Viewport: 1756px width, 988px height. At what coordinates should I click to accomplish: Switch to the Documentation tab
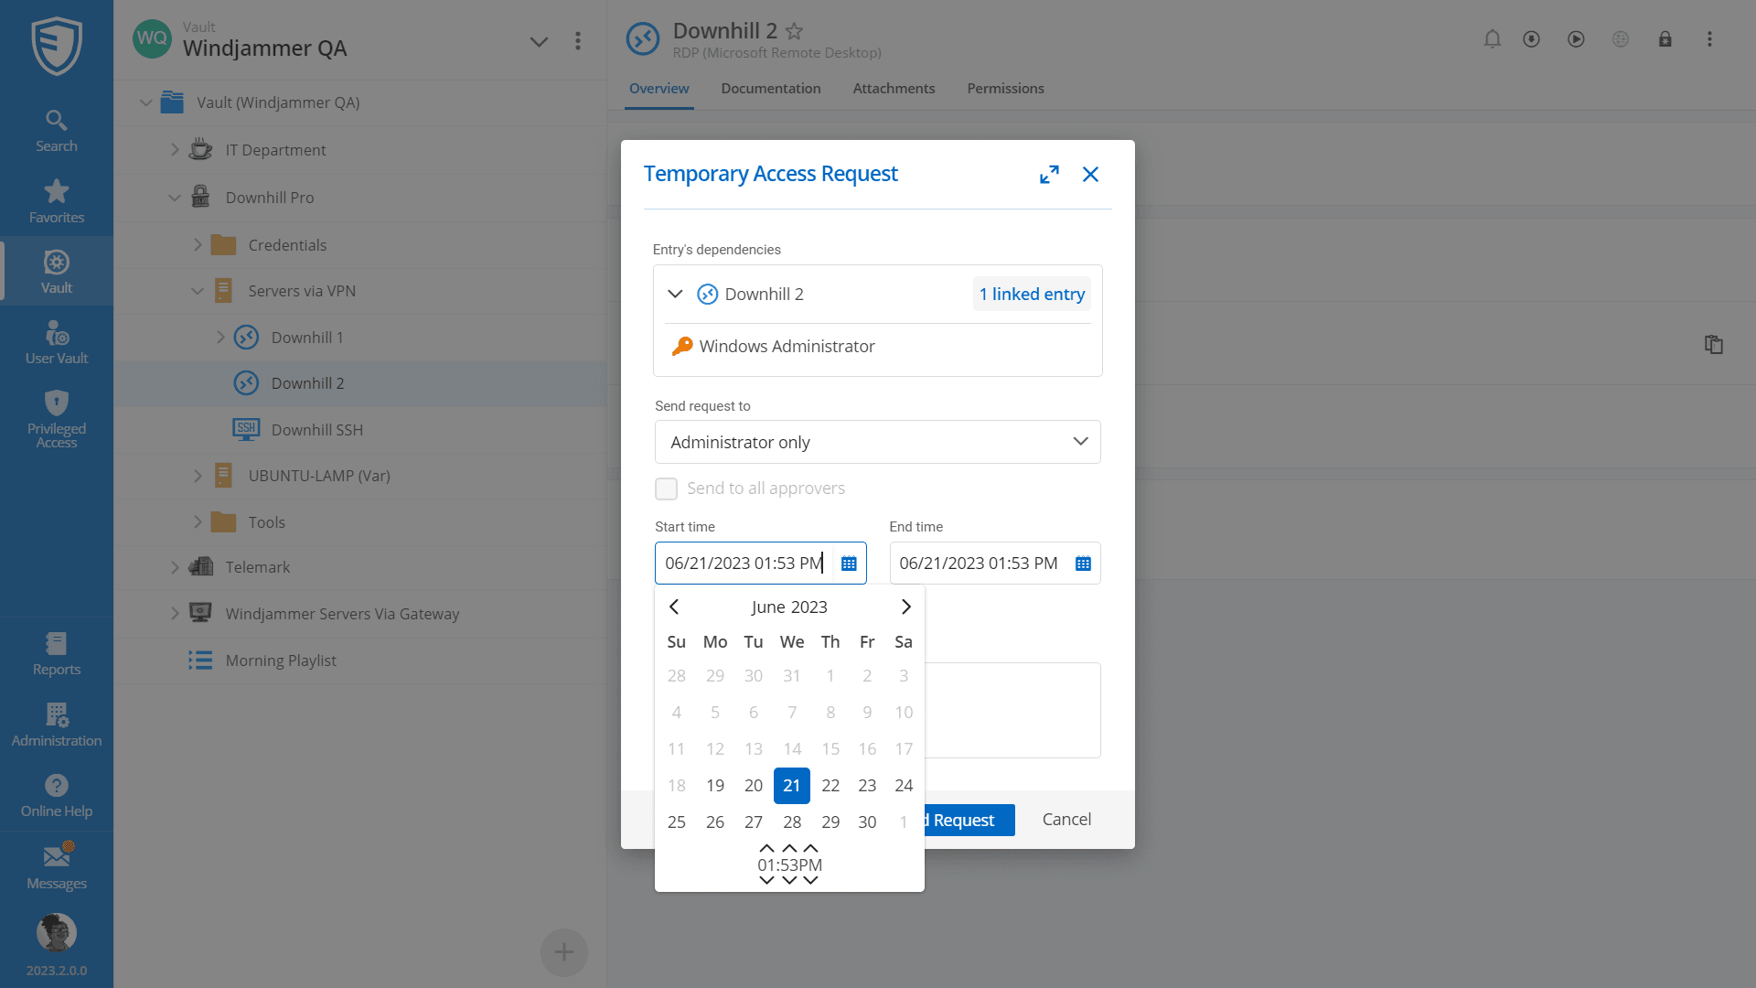pos(770,89)
